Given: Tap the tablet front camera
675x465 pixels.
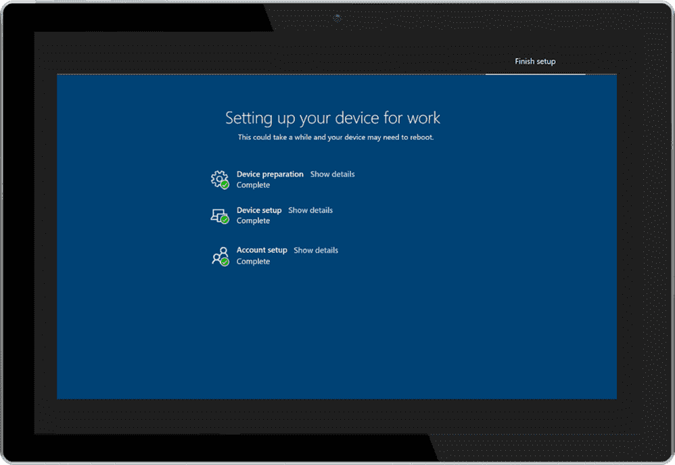Looking at the screenshot, I should [x=337, y=18].
